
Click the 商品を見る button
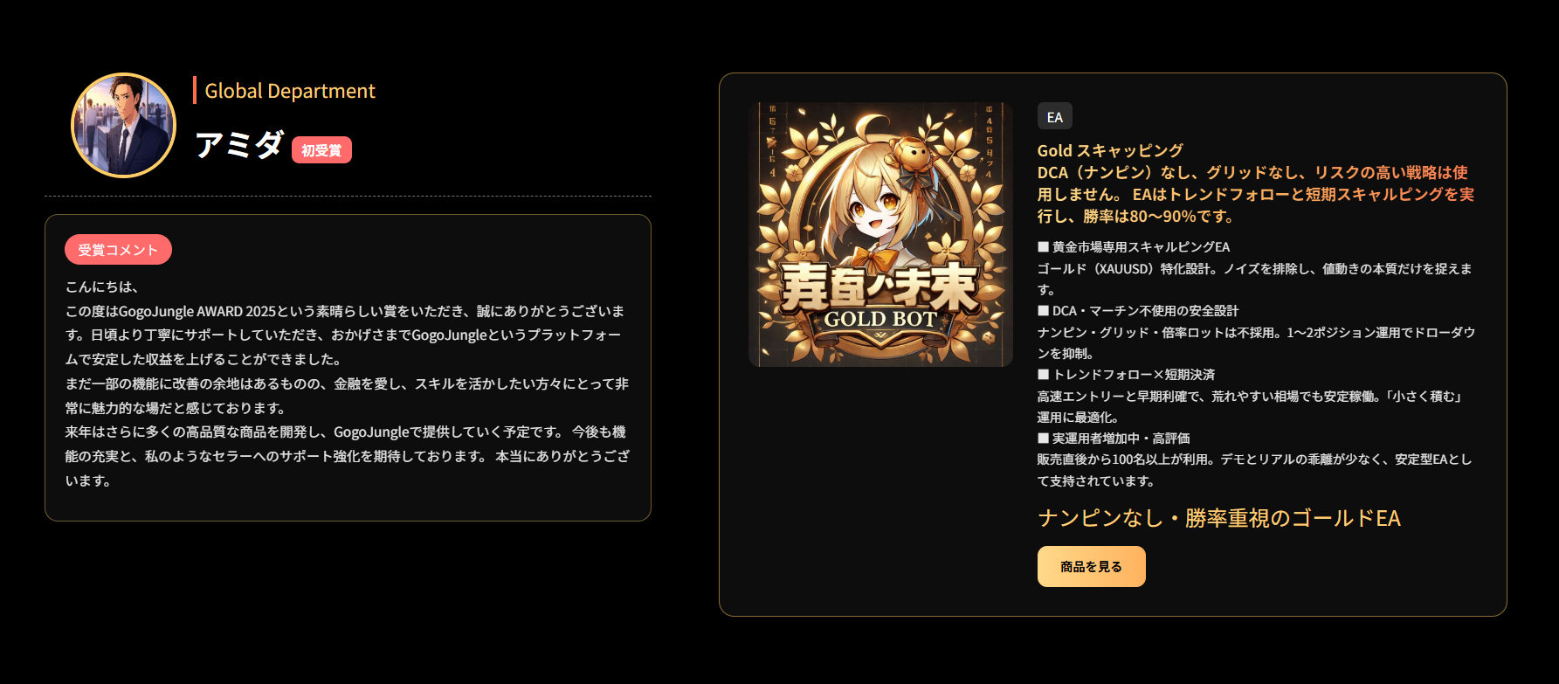(x=1091, y=566)
